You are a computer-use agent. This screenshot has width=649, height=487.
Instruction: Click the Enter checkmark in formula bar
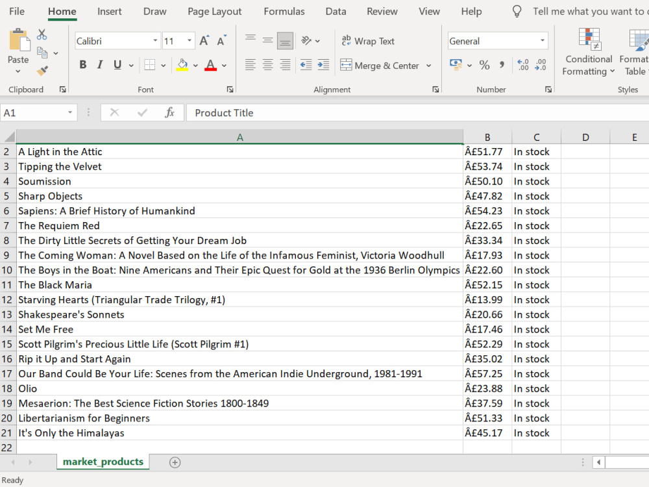pos(142,112)
